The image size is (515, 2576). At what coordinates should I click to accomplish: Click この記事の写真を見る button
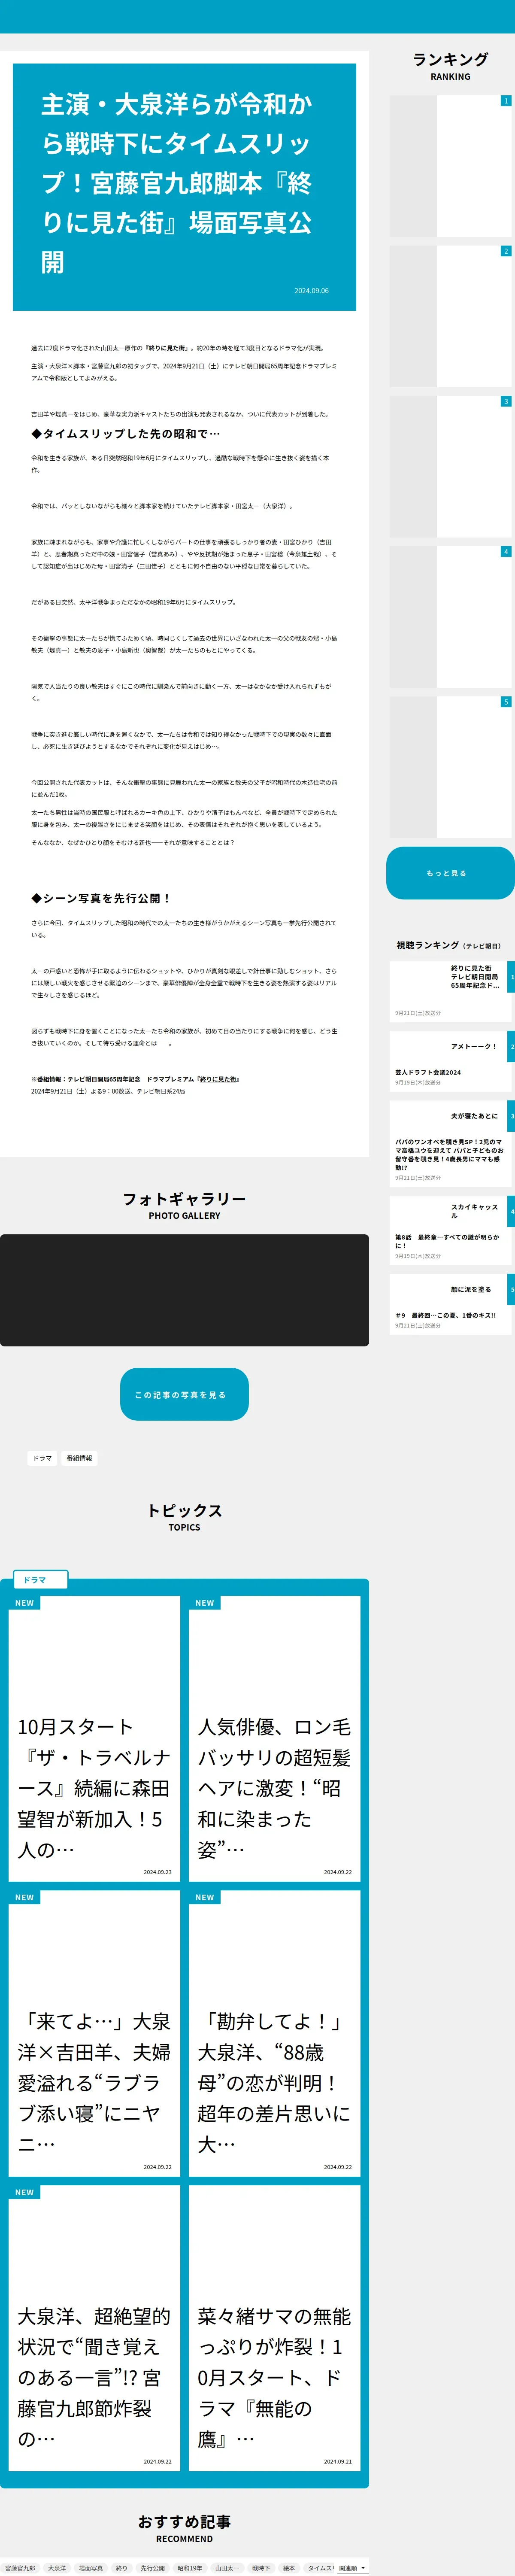point(184,1394)
